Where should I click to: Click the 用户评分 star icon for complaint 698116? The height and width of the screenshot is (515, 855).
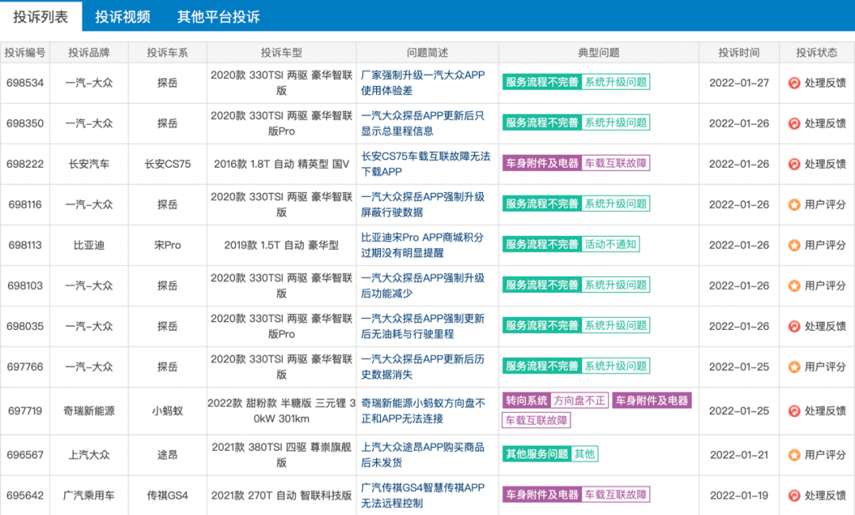(x=794, y=205)
